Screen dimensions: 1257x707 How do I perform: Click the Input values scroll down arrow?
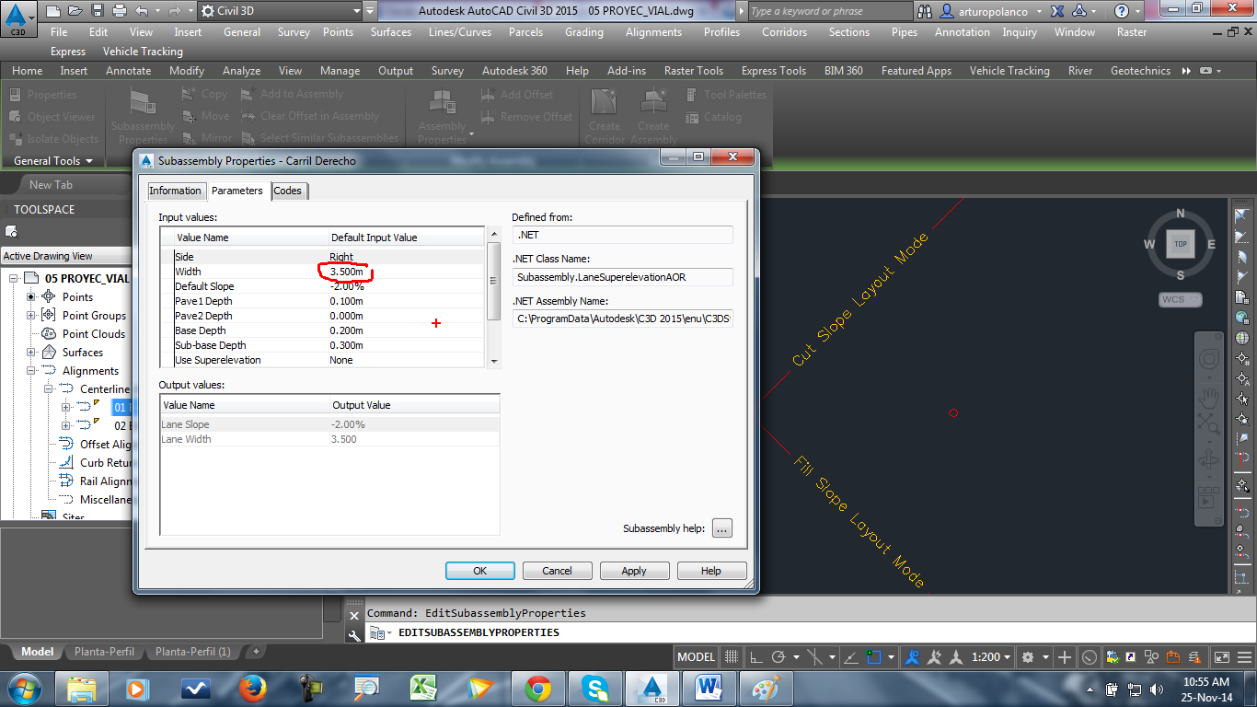coord(494,362)
